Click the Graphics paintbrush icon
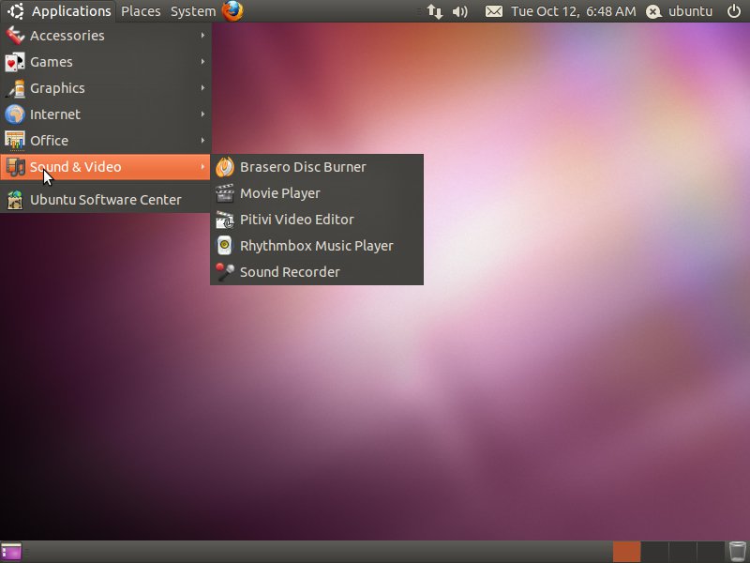The width and height of the screenshot is (750, 563). (15, 88)
